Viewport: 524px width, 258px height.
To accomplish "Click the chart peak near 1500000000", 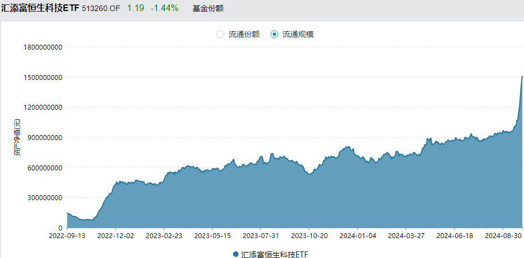I will click(522, 77).
